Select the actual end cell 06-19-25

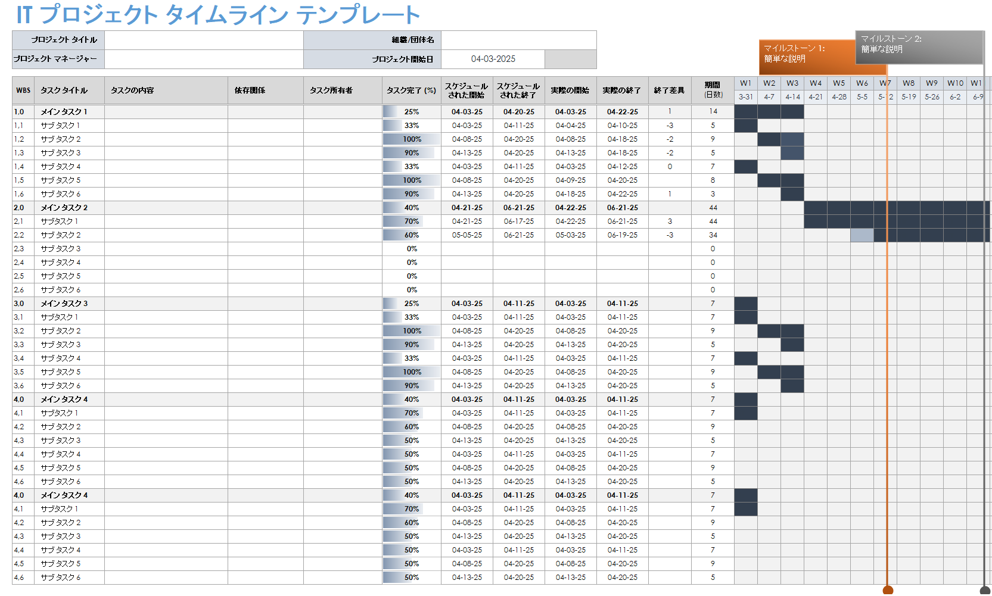click(x=623, y=235)
